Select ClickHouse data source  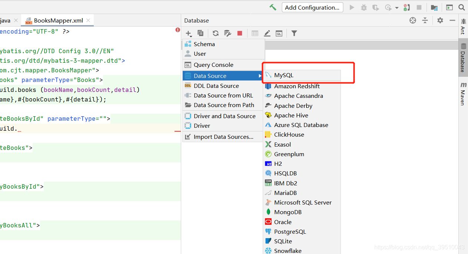pyautogui.click(x=302, y=134)
